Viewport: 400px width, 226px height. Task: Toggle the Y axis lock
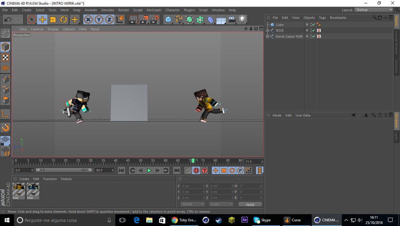99,20
